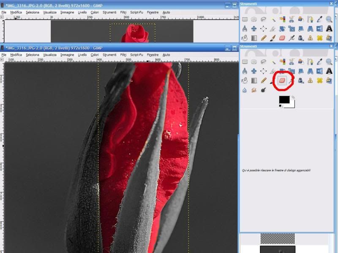The image size is (338, 253).
Task: Open Colori menu in the front image window
Action: tap(95, 55)
